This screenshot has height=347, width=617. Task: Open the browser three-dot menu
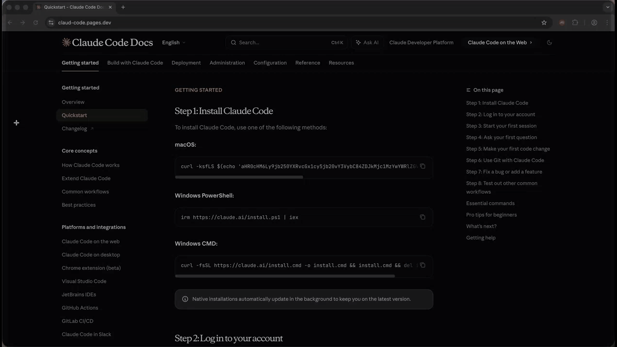608,22
